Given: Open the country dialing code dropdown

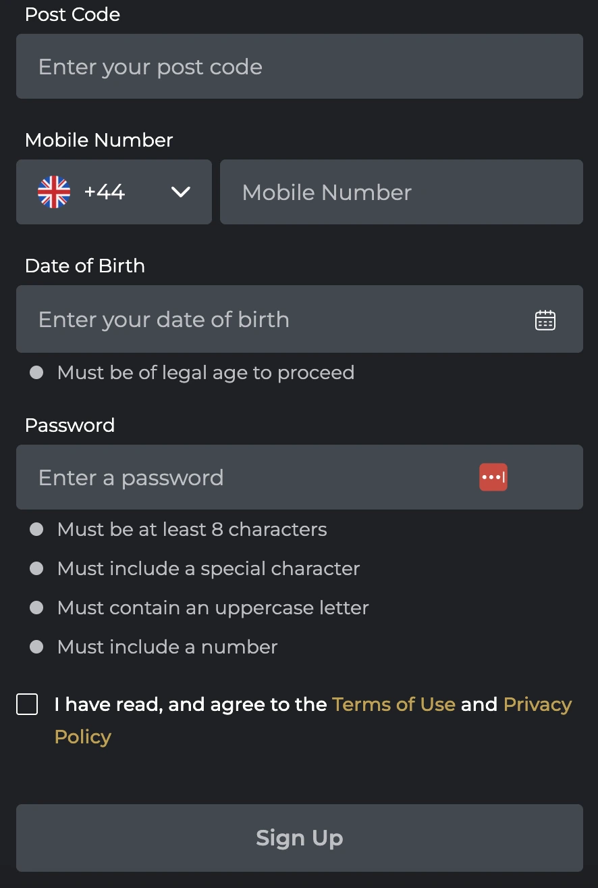Looking at the screenshot, I should (x=180, y=192).
